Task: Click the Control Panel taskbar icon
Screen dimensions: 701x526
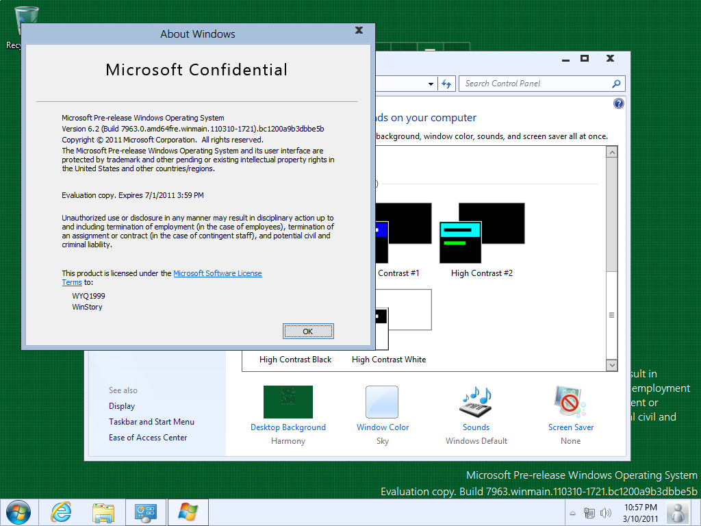Action: (x=146, y=512)
